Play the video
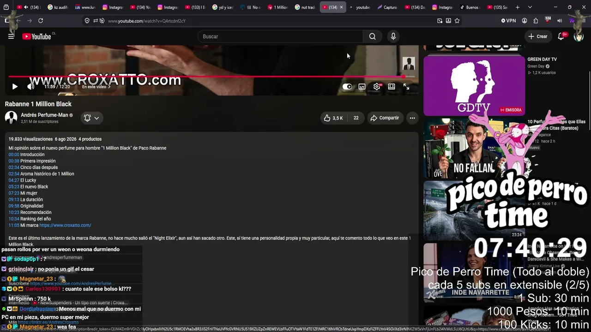 click(x=15, y=87)
